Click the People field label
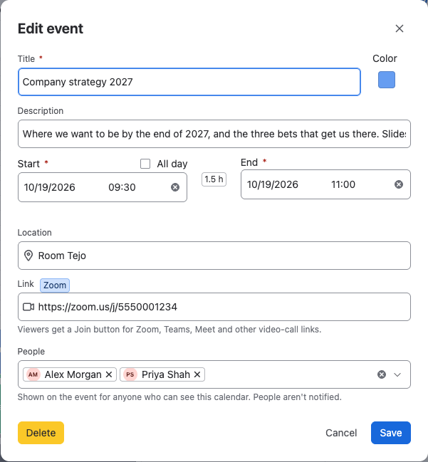This screenshot has height=462, width=428. coord(31,352)
